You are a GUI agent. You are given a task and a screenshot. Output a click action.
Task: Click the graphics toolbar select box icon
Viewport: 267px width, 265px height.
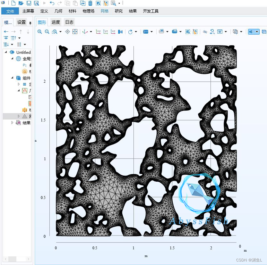pyautogui.click(x=188, y=32)
